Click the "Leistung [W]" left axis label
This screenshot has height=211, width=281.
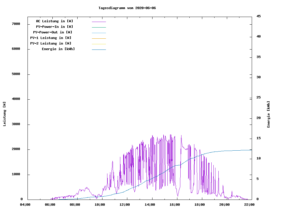tap(4, 114)
